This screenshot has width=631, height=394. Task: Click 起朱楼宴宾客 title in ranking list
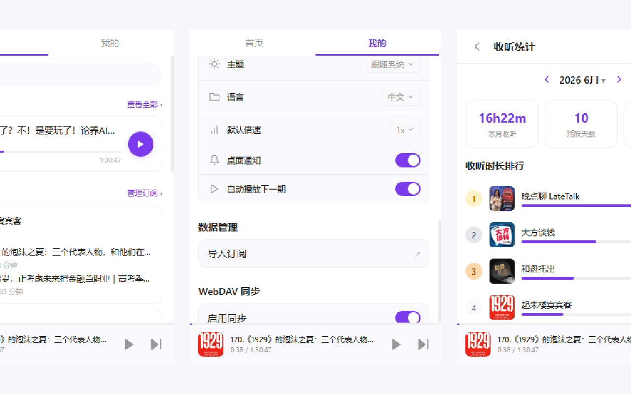(x=547, y=305)
